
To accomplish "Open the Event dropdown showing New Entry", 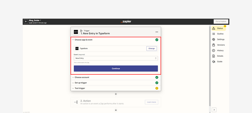I will point(116,58).
